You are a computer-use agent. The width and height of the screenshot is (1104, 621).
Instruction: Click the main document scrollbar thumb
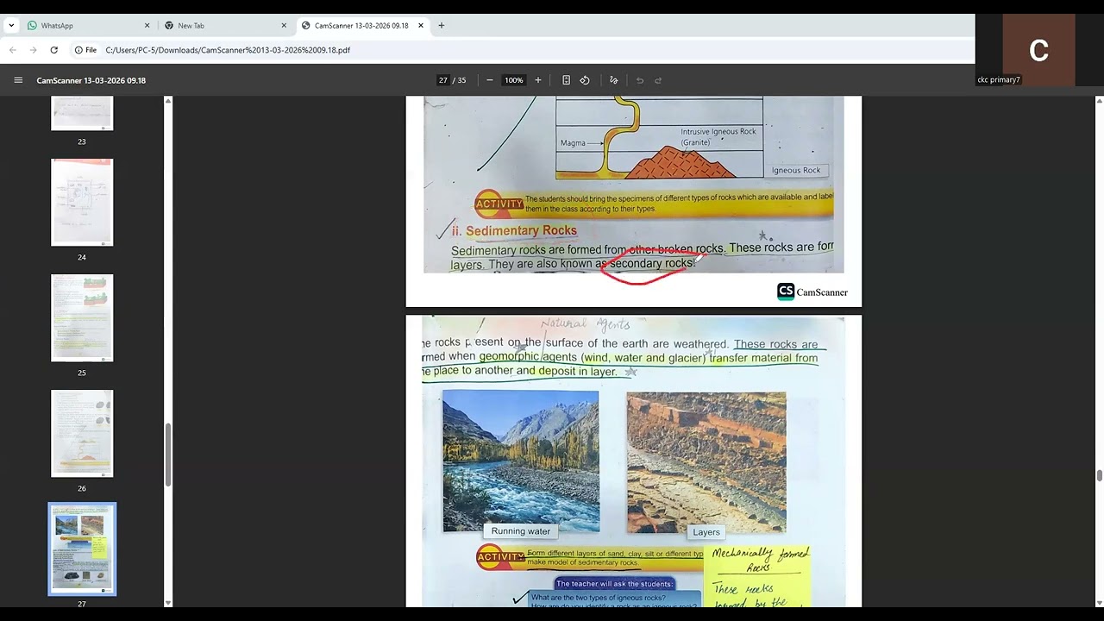1099,476
